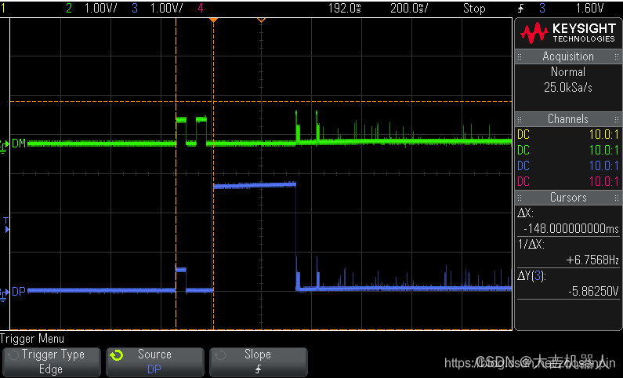The width and height of the screenshot is (623, 378).
Task: Click the trigger source 3 indicator
Action: [x=542, y=8]
